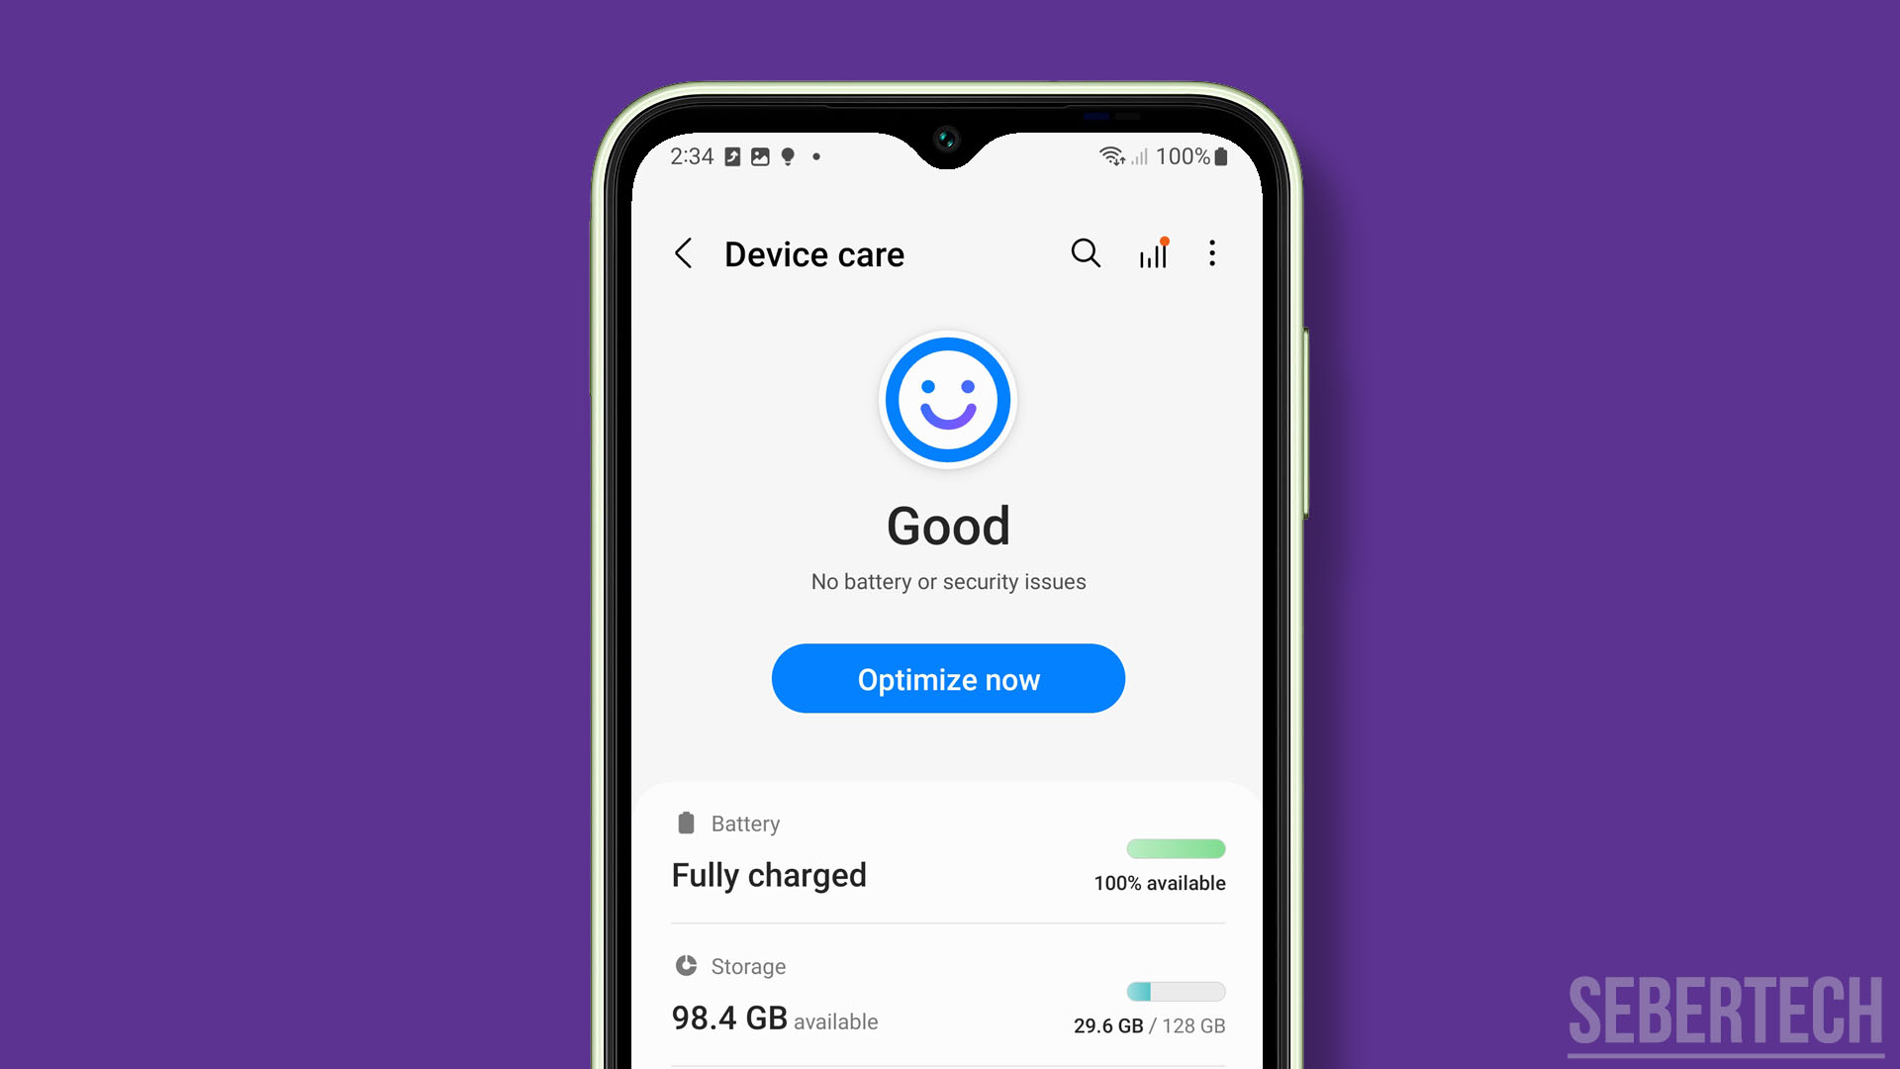This screenshot has width=1900, height=1069.
Task: Click the smiley face Device Care icon
Action: (949, 400)
